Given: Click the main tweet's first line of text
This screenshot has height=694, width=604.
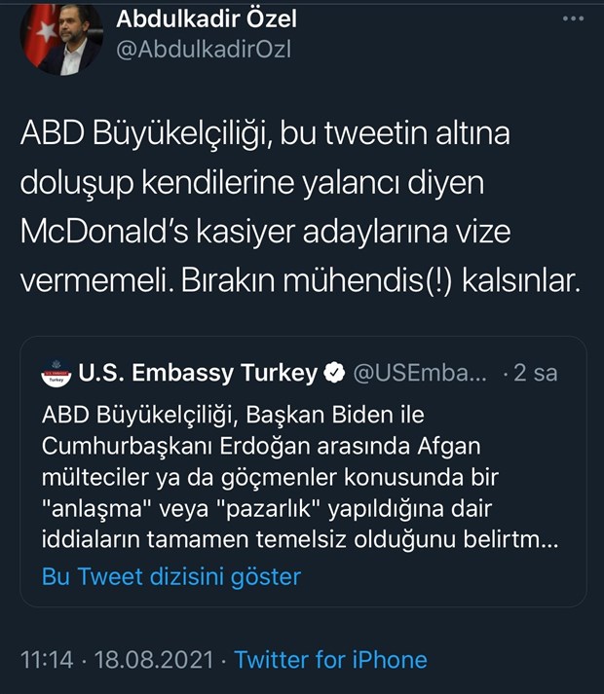Looking at the screenshot, I should (265, 136).
